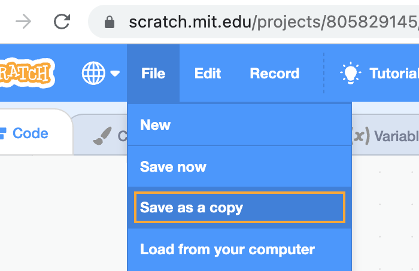This screenshot has height=271, width=419.
Task: Click the empty code workspace area
Action: pyautogui.click(x=60, y=215)
